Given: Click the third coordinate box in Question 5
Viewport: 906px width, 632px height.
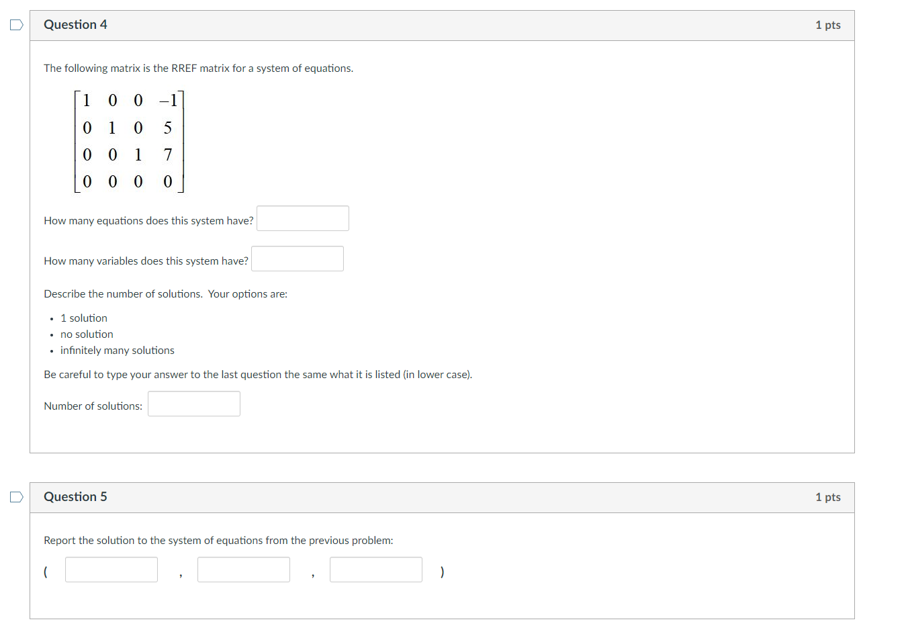Looking at the screenshot, I should (x=375, y=569).
